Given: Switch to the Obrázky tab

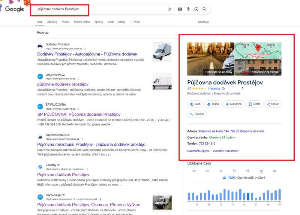Looking at the screenshot, I should coord(52,22).
